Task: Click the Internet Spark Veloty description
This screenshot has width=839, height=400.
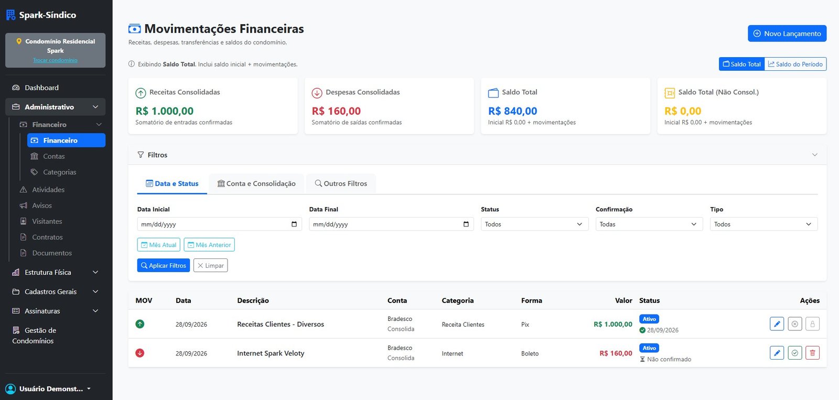Action: click(x=271, y=353)
